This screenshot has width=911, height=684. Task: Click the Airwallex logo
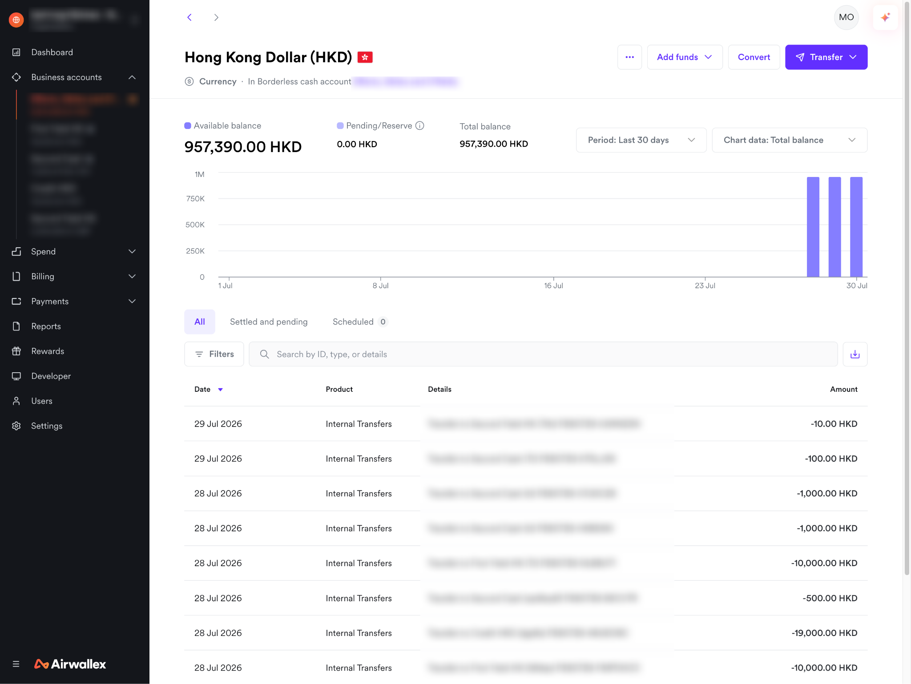[70, 664]
